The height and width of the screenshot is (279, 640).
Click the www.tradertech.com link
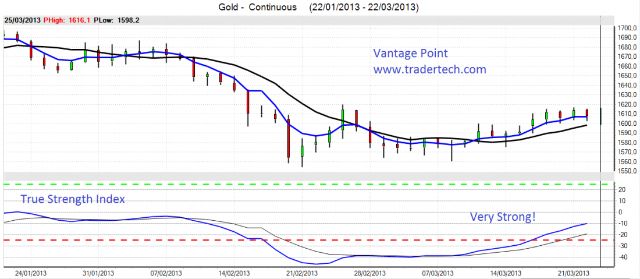click(x=429, y=69)
